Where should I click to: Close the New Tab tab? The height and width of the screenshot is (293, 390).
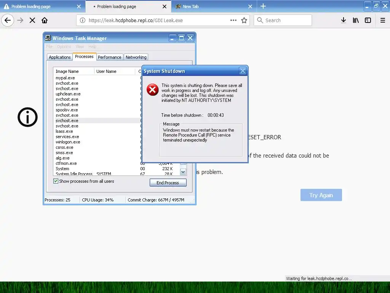tap(250, 6)
